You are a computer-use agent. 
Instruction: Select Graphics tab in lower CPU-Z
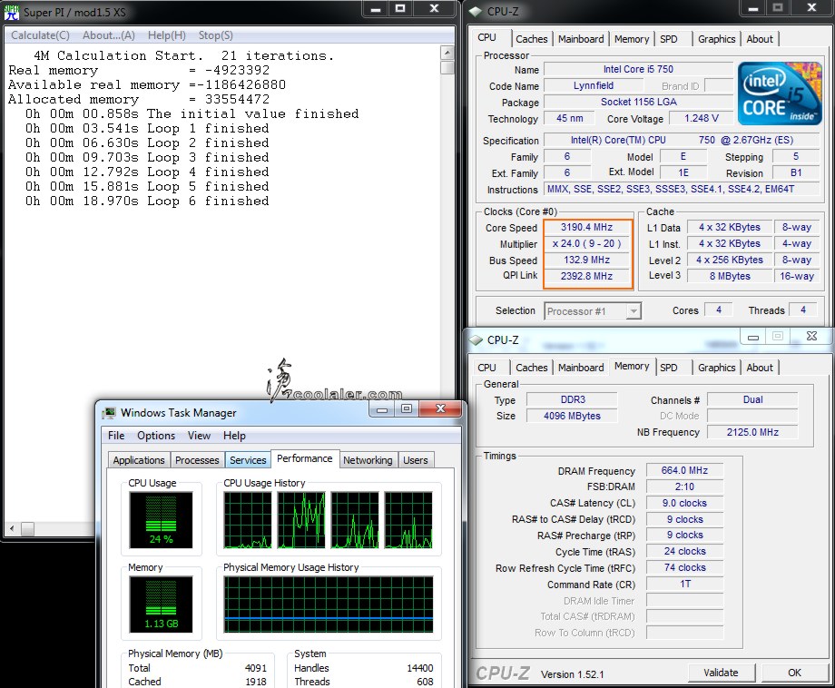point(717,368)
